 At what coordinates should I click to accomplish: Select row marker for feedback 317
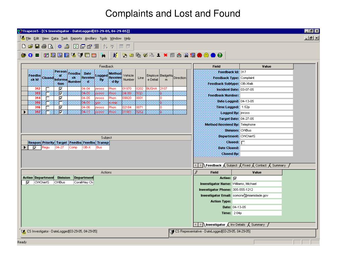24,112
